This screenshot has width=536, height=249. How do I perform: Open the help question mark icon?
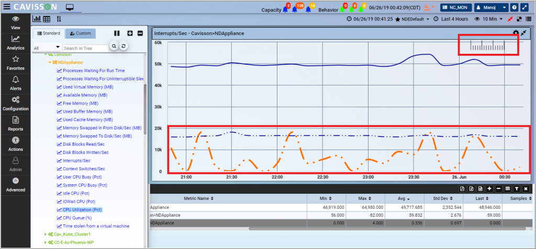(514, 7)
